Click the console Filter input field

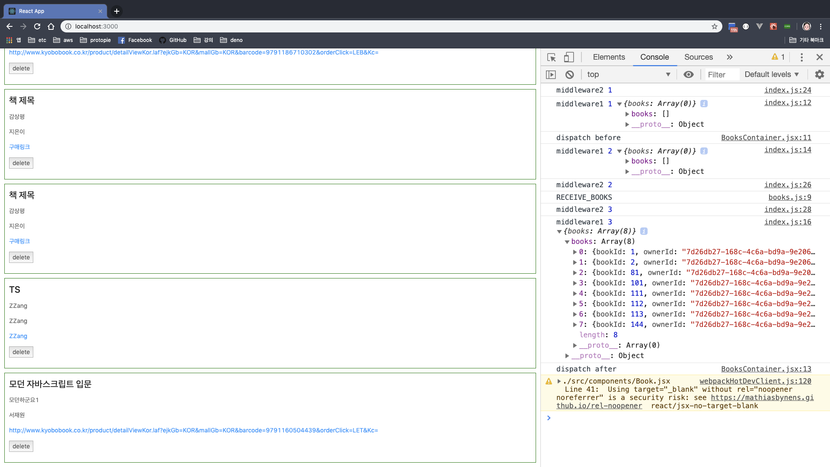[x=722, y=74]
